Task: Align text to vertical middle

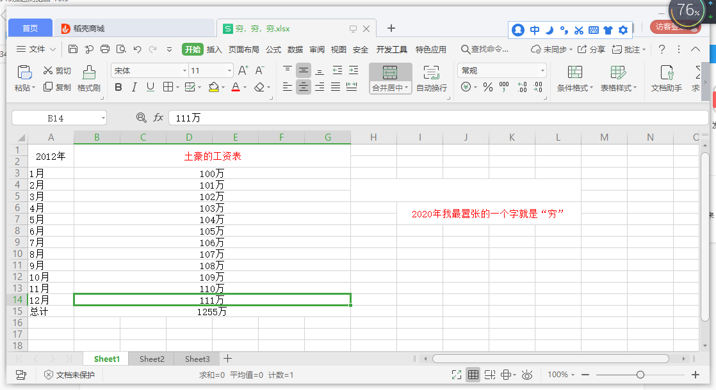Action: click(x=303, y=70)
